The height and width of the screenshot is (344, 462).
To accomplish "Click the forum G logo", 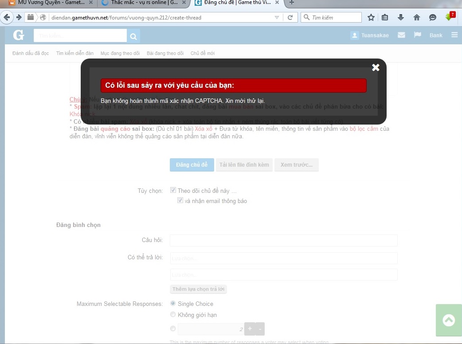I will 19,35.
